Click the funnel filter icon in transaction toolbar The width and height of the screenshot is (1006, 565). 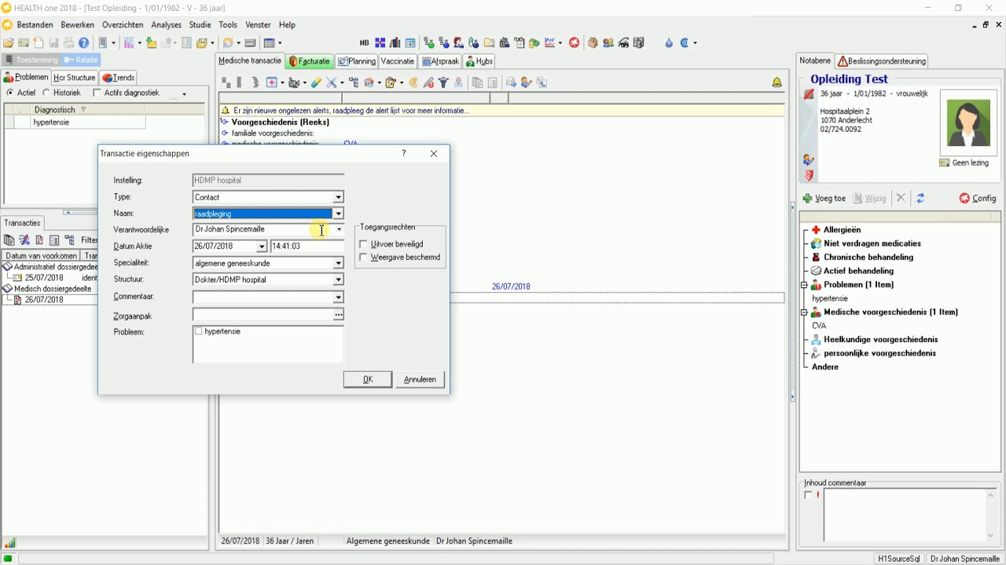click(x=443, y=82)
